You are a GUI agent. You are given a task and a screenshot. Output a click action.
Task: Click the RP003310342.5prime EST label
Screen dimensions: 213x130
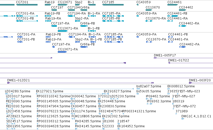tap(53, 96)
